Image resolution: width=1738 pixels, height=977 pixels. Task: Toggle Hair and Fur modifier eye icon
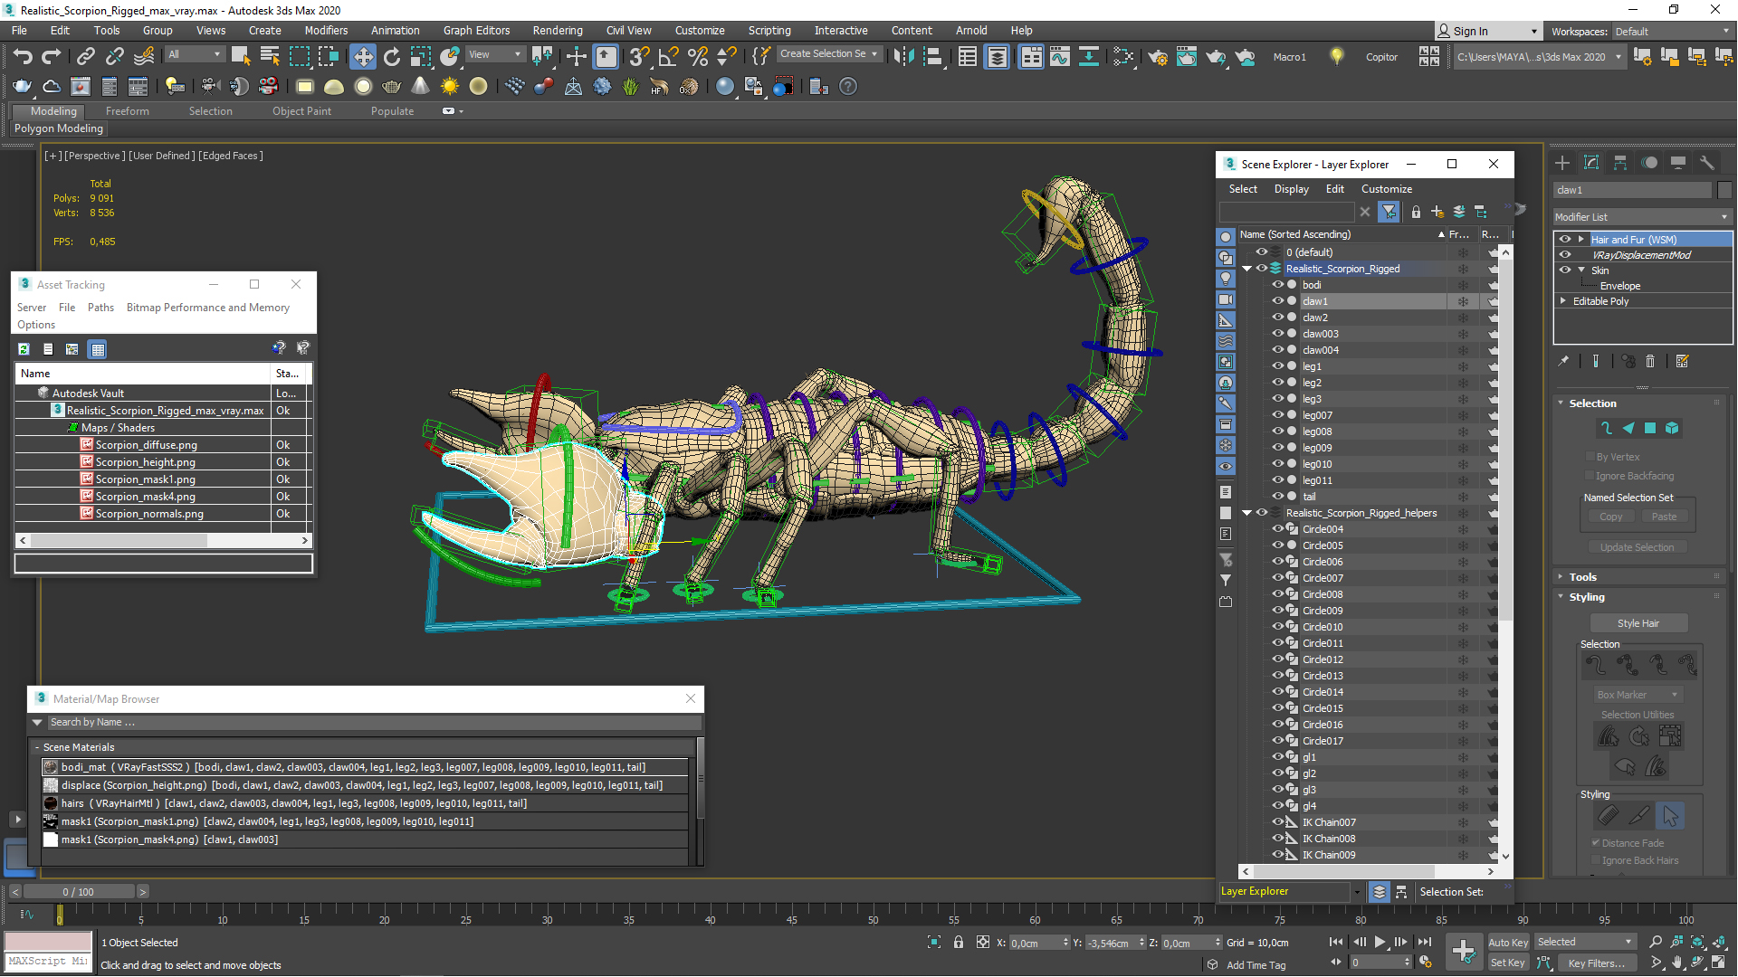point(1565,240)
